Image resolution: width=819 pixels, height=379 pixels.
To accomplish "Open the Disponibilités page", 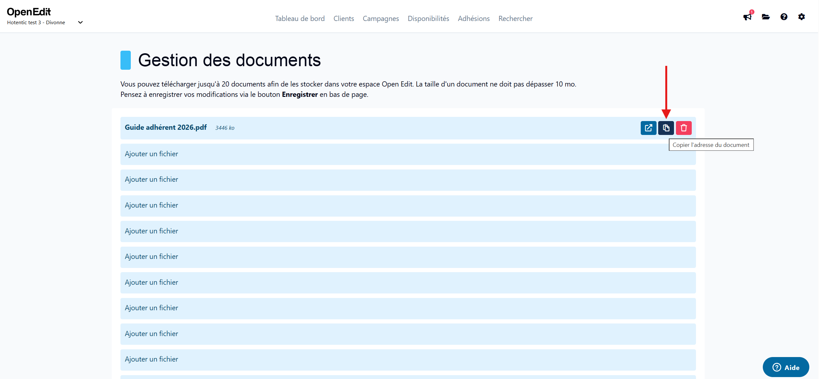I will (x=428, y=18).
